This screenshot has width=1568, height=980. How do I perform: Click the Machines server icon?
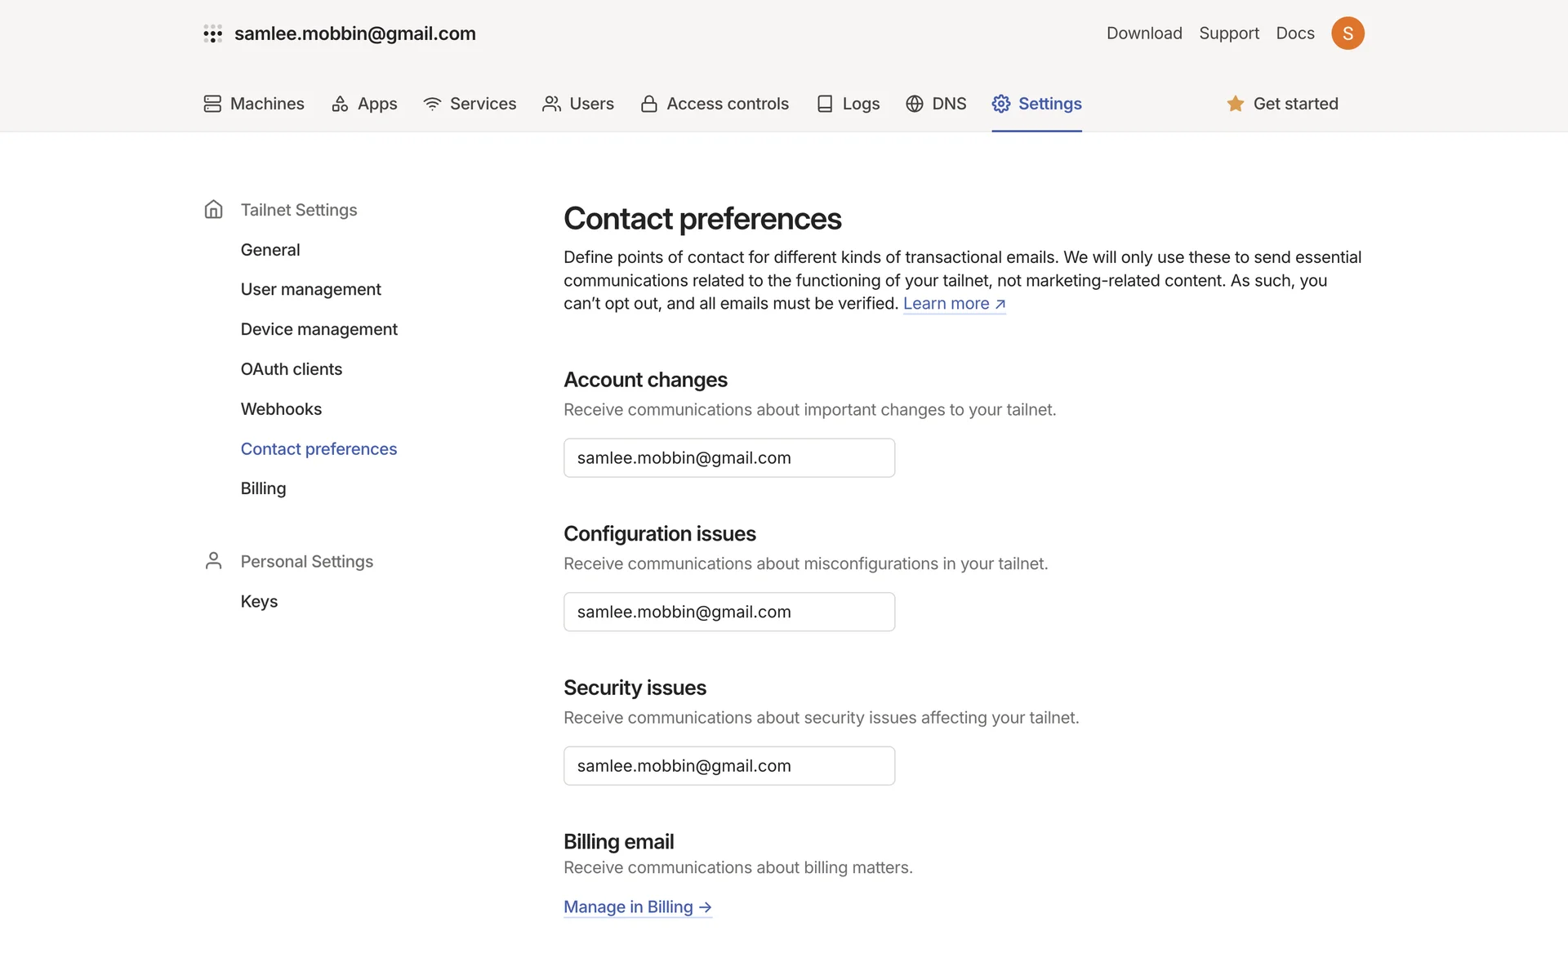click(x=212, y=104)
